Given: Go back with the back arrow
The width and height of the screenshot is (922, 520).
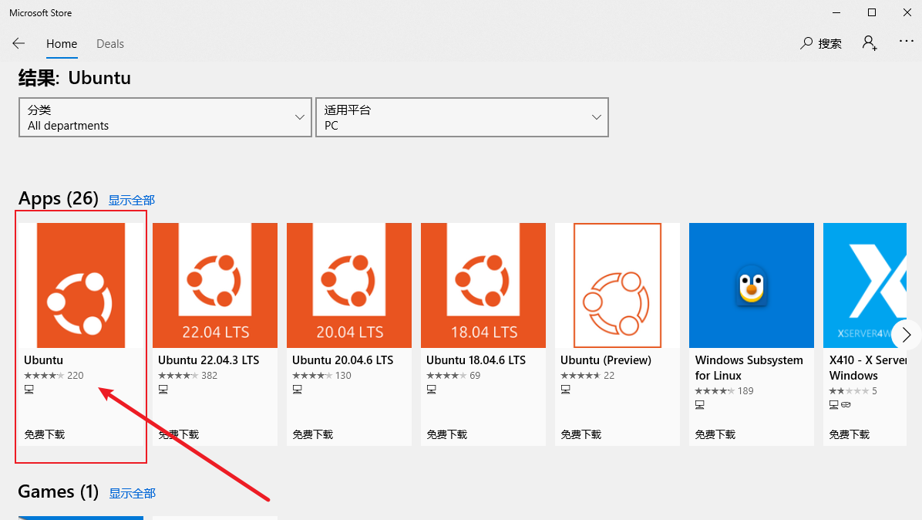Looking at the screenshot, I should (19, 43).
